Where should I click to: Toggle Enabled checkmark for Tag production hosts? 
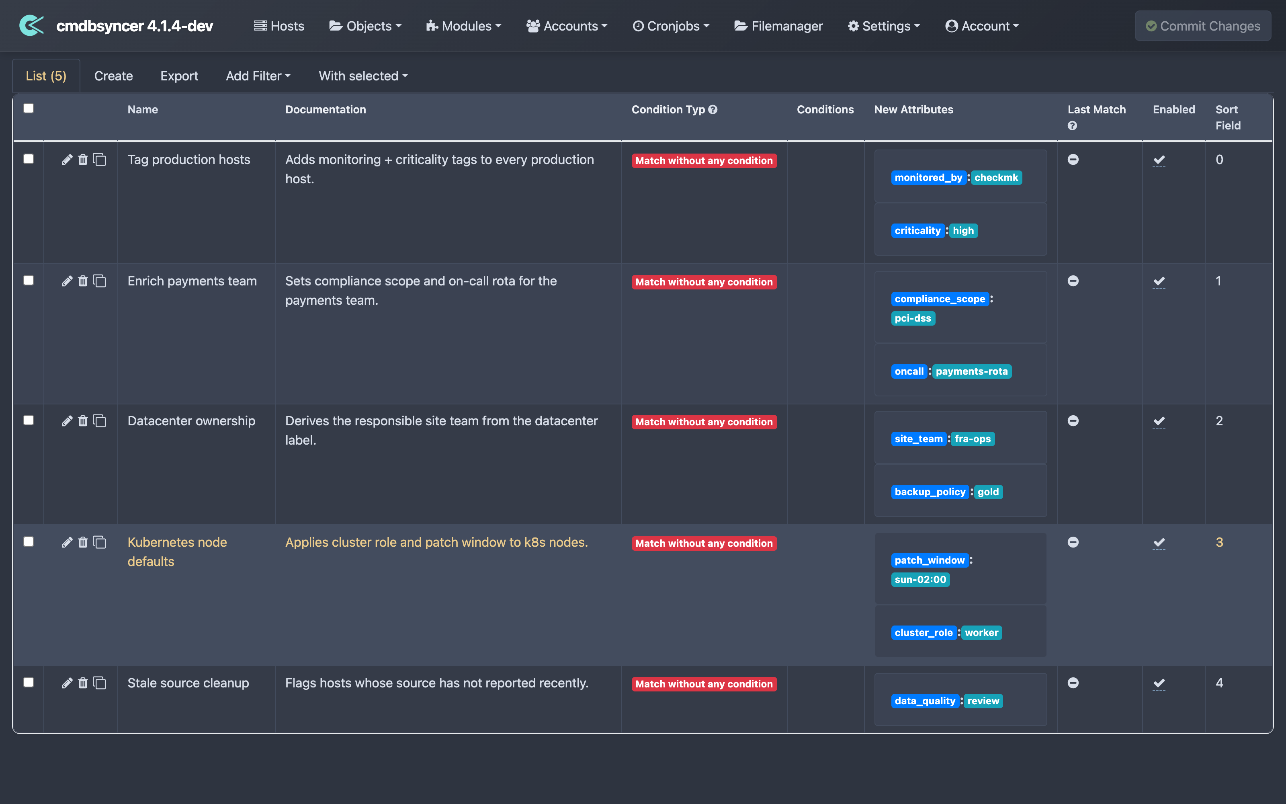[x=1159, y=160]
